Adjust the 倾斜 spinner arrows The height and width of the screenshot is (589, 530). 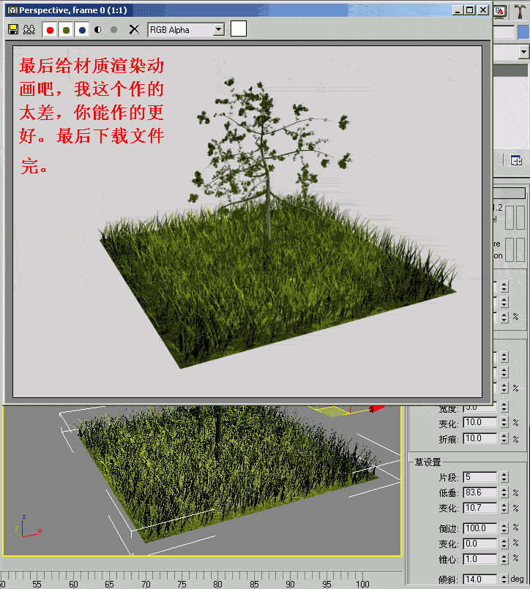pyautogui.click(x=504, y=579)
